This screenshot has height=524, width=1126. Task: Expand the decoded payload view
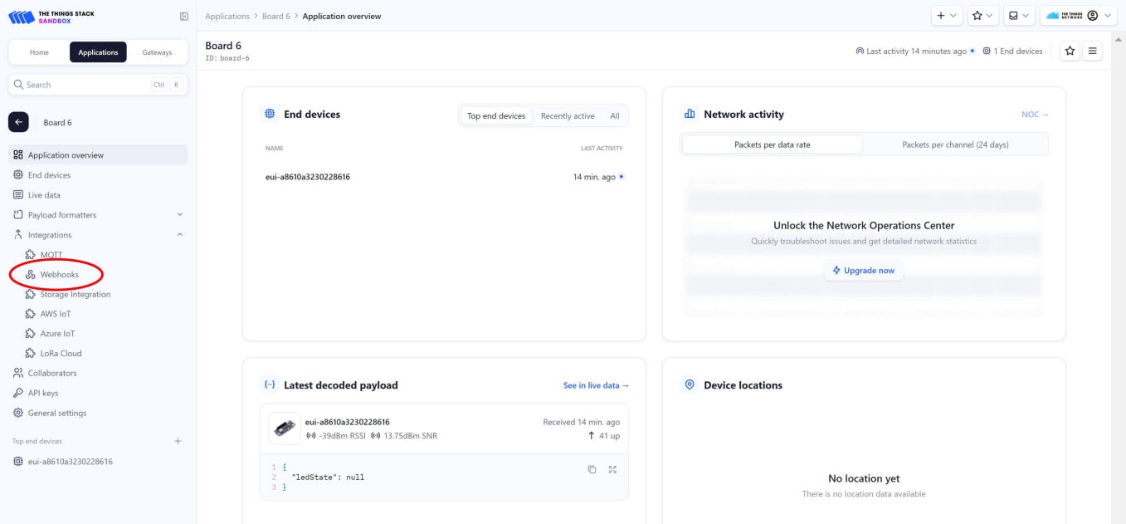click(x=612, y=469)
